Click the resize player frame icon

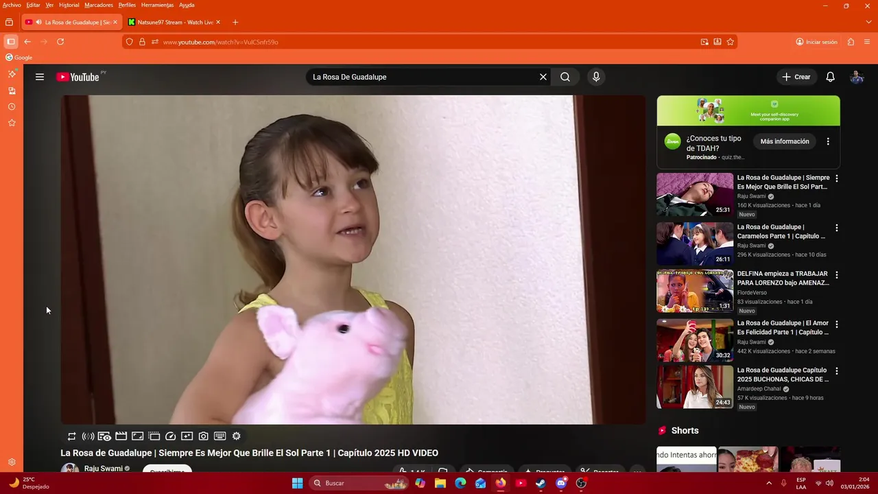click(137, 436)
